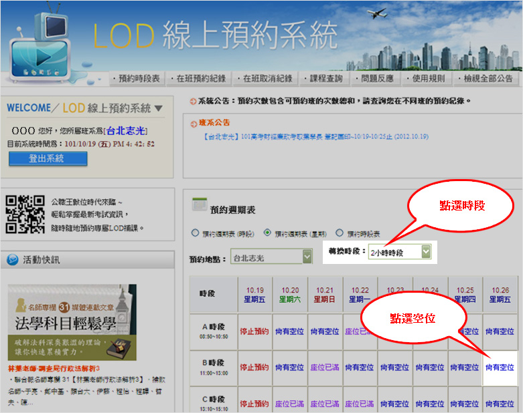Image resolution: width=523 pixels, height=413 pixels.
Task: Click 座位已滿 for C時段 on 10.20
Action: (x=289, y=404)
